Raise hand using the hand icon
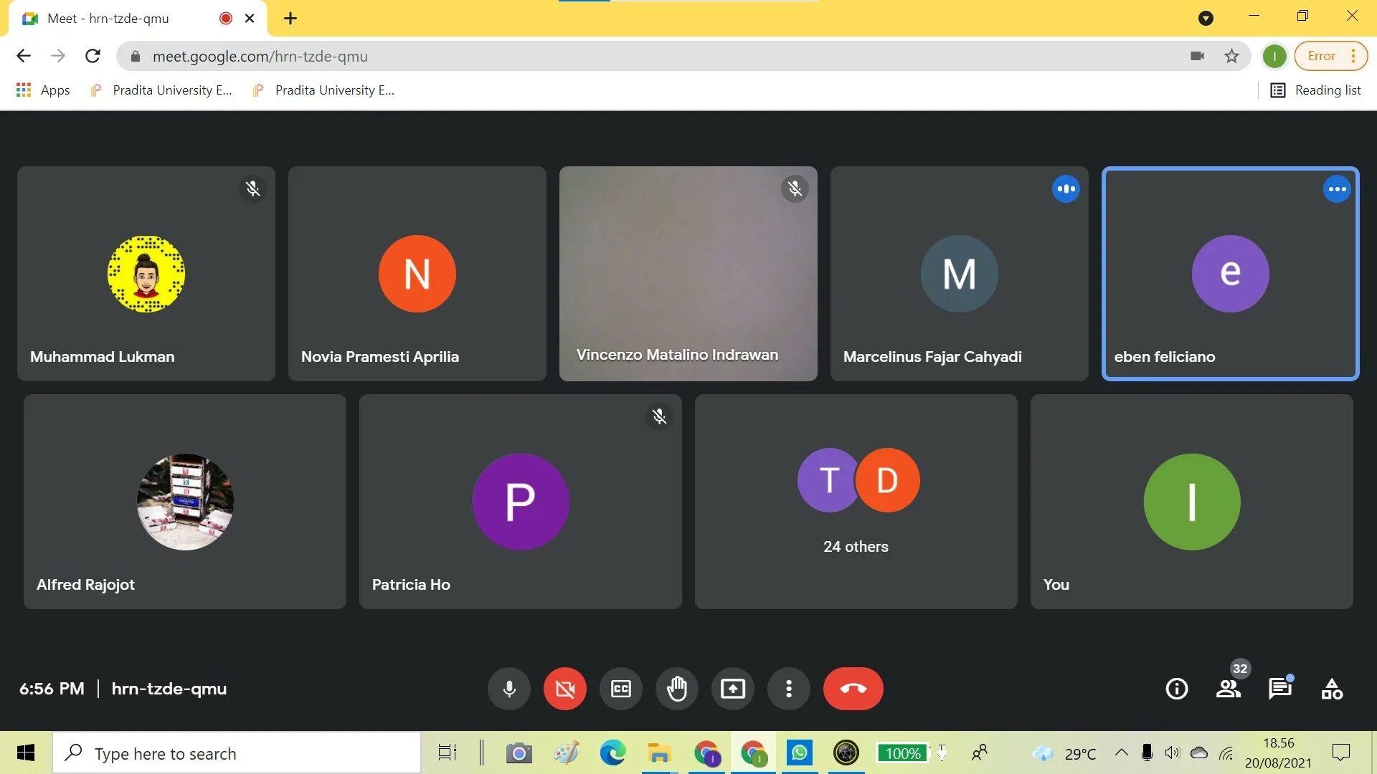Image resolution: width=1377 pixels, height=774 pixels. (677, 689)
